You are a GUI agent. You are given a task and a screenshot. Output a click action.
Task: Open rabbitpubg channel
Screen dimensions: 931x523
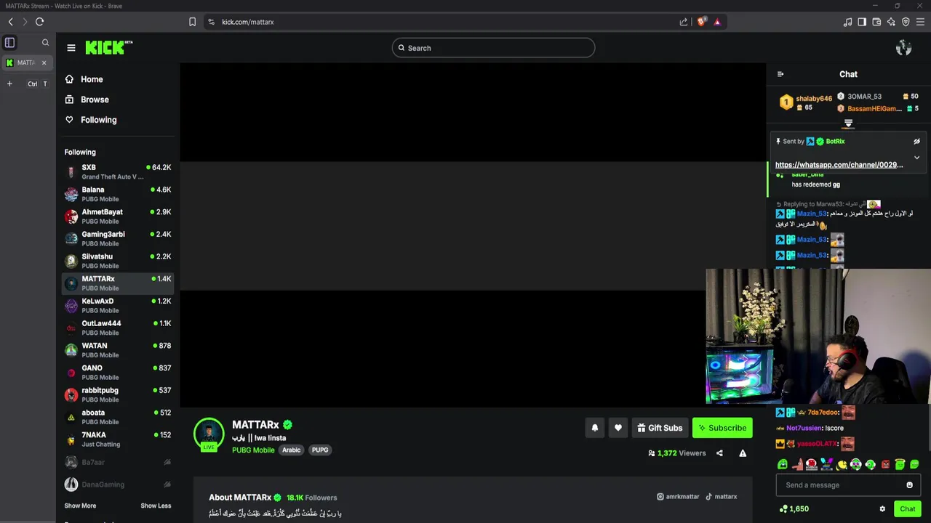coord(118,394)
